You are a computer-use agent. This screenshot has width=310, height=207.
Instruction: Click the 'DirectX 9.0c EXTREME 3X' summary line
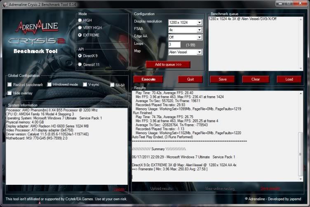184,165
